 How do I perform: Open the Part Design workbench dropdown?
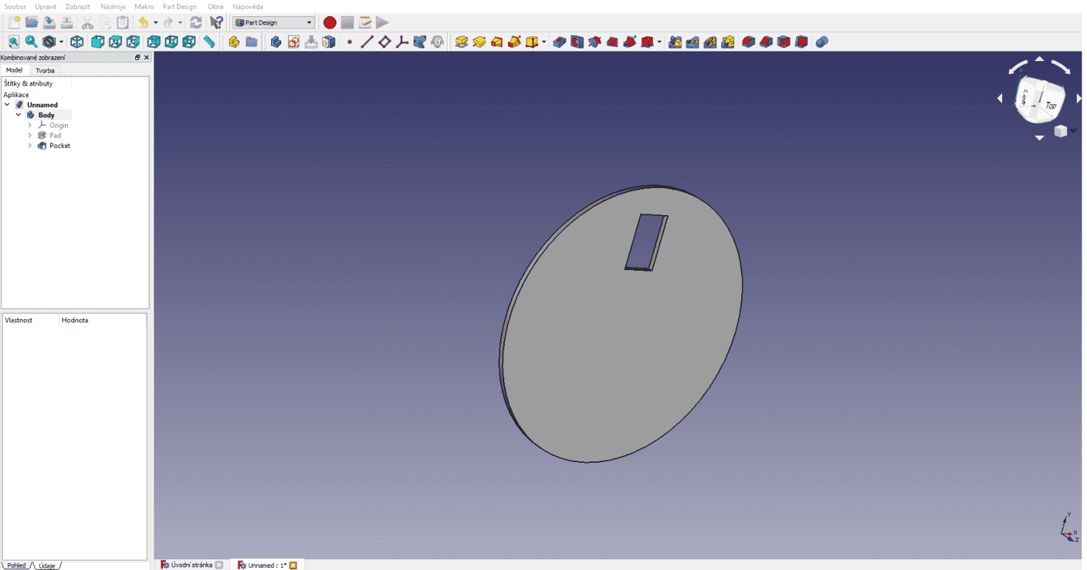pos(274,22)
